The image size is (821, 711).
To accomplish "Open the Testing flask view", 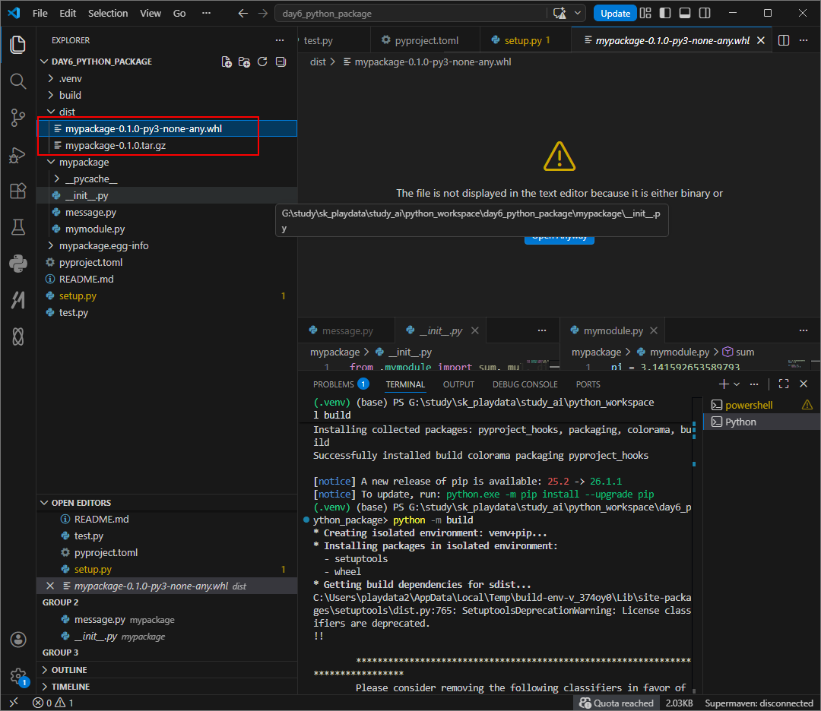I will click(x=17, y=227).
